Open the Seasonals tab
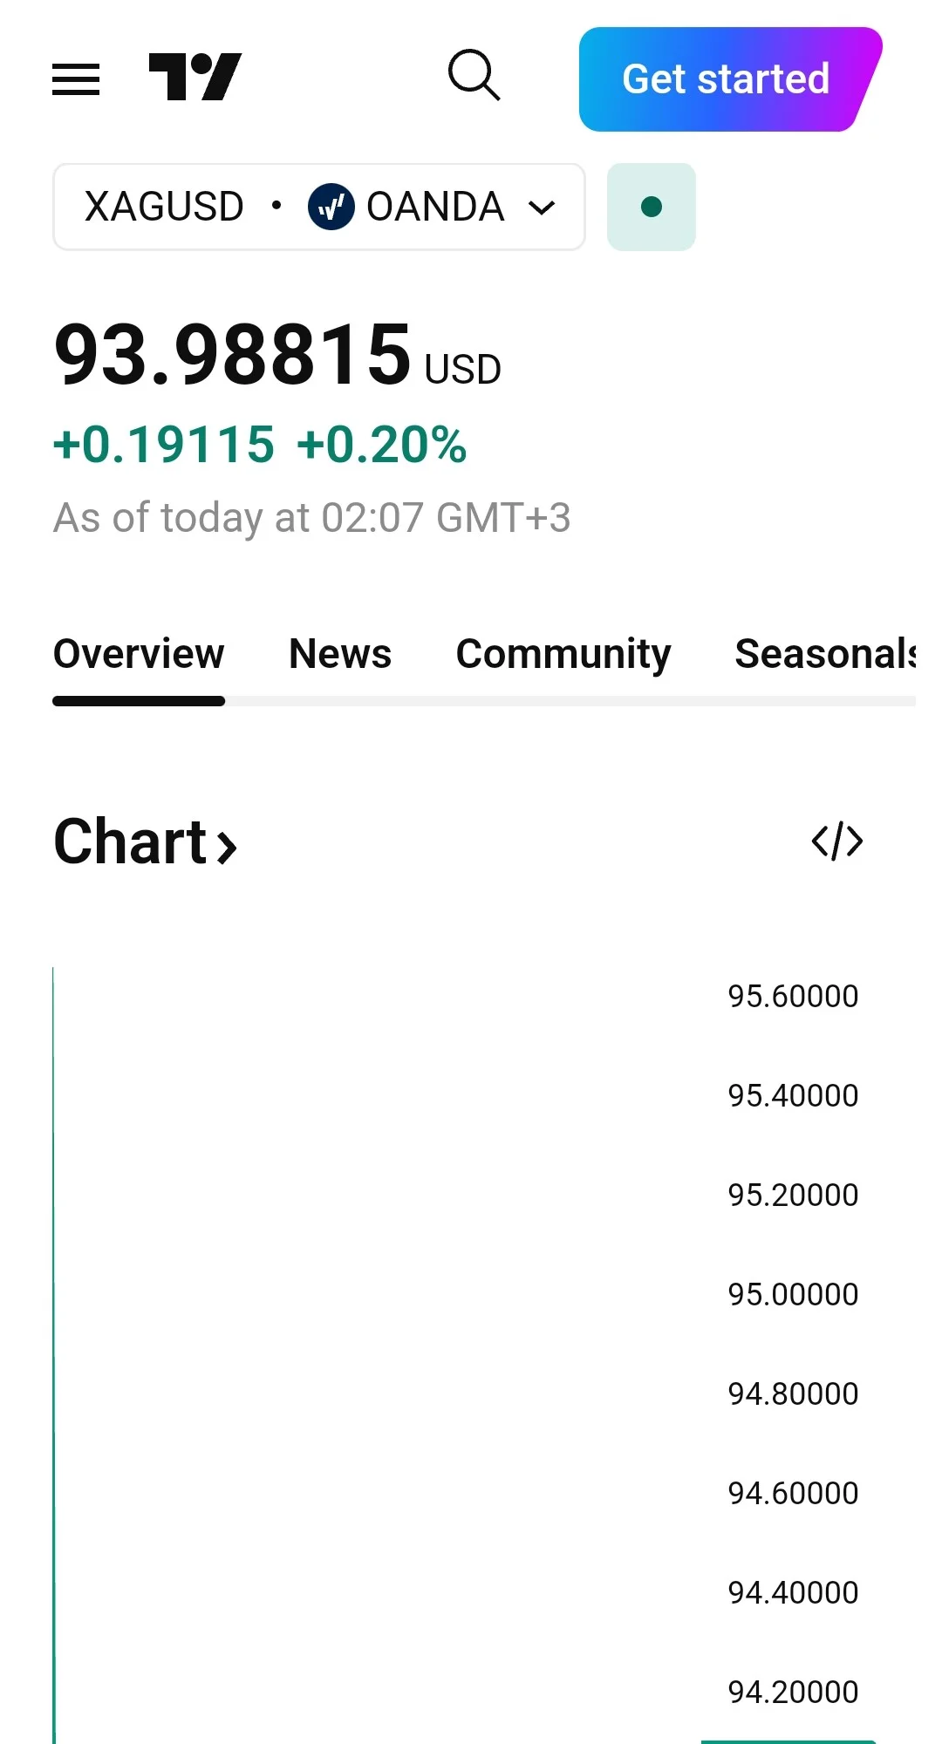 825,654
